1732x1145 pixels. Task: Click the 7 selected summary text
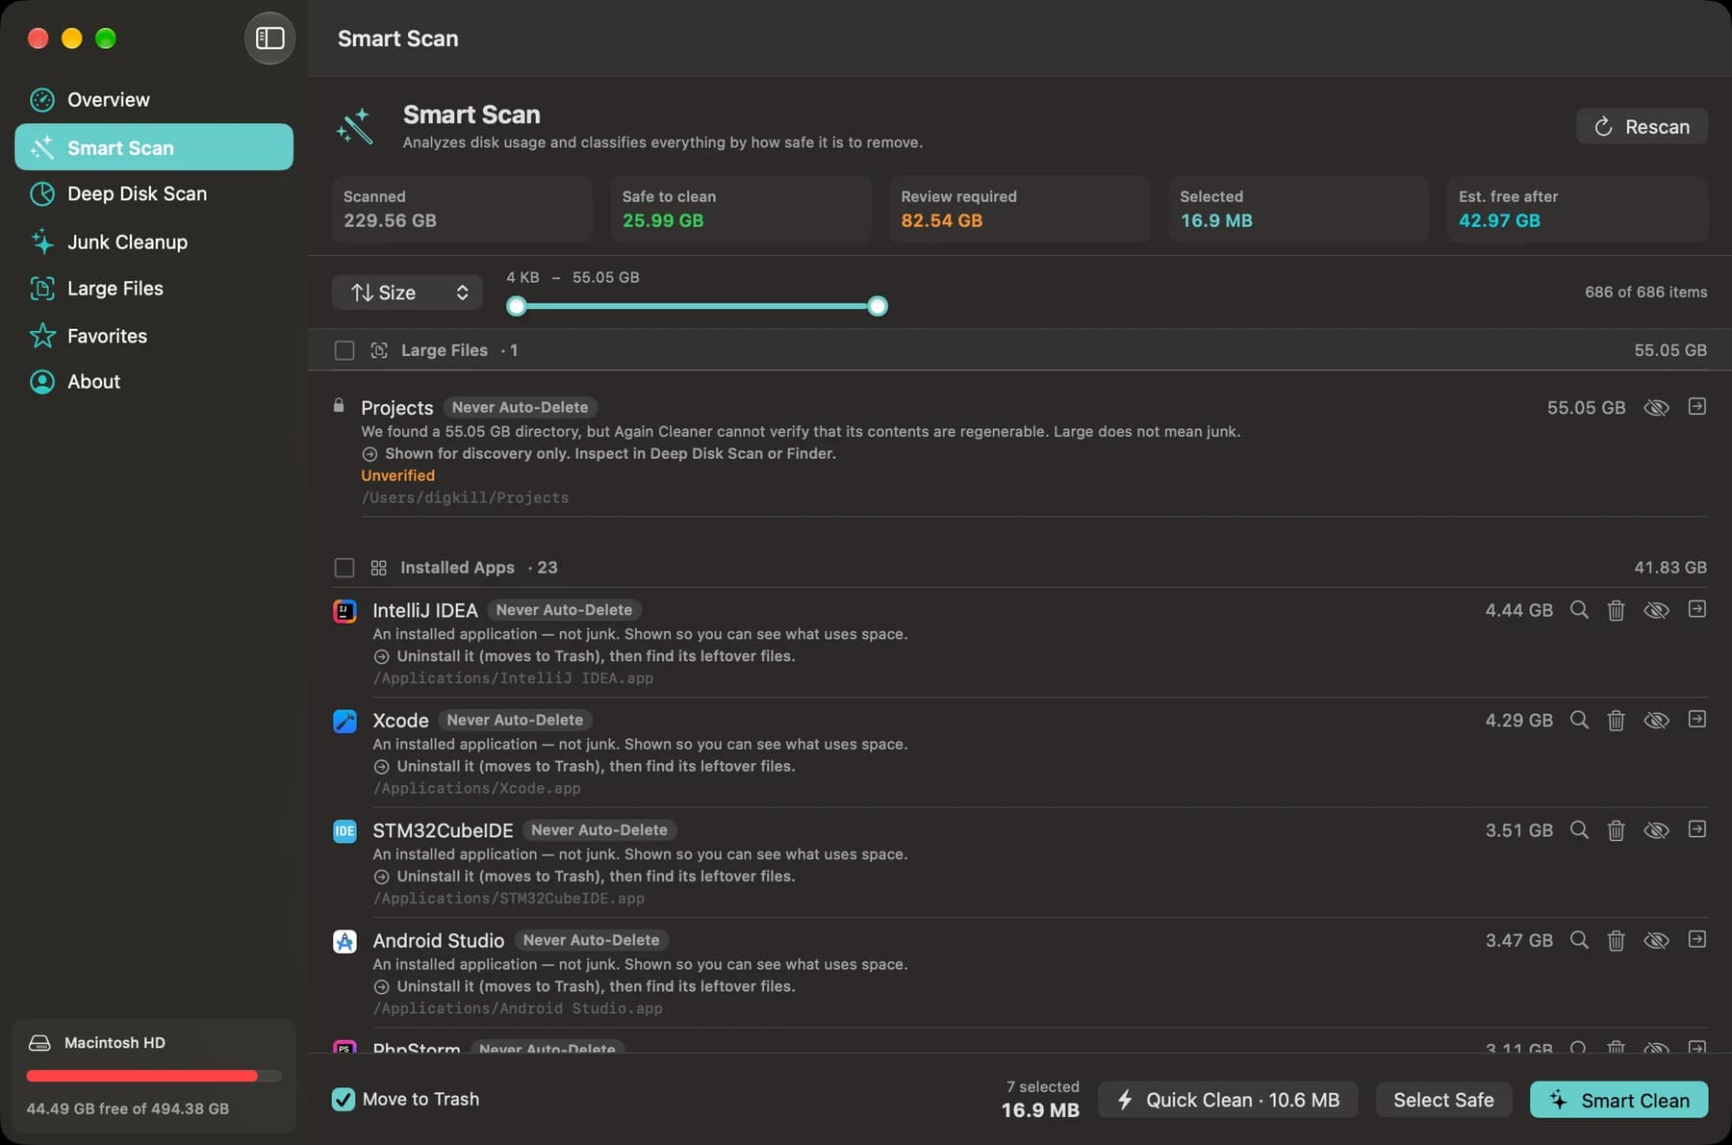tap(1042, 1086)
